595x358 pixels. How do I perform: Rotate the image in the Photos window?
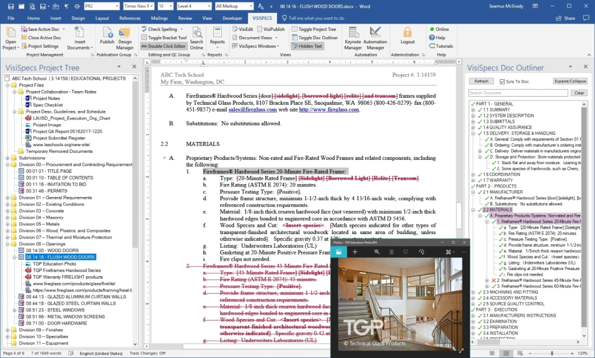[421, 252]
